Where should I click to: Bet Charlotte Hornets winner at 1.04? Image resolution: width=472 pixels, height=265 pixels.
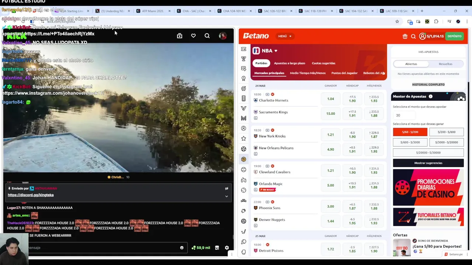[x=330, y=99]
